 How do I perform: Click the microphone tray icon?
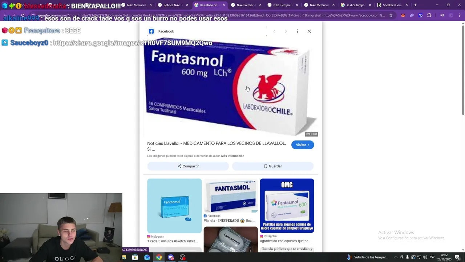click(x=407, y=257)
